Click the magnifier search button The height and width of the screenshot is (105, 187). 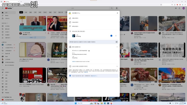point(112,8)
